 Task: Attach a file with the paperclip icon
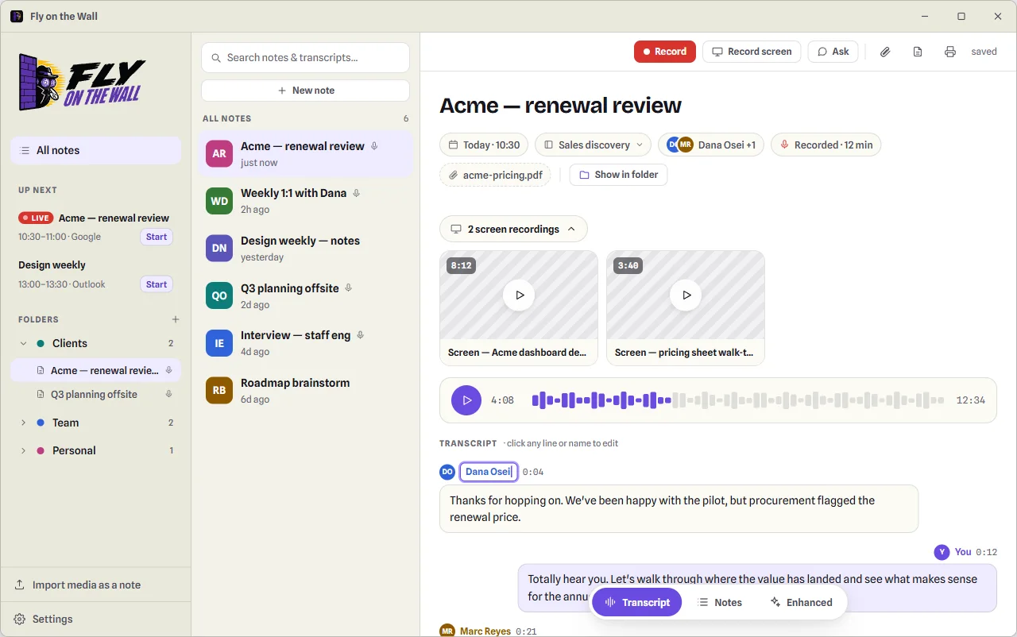885,52
